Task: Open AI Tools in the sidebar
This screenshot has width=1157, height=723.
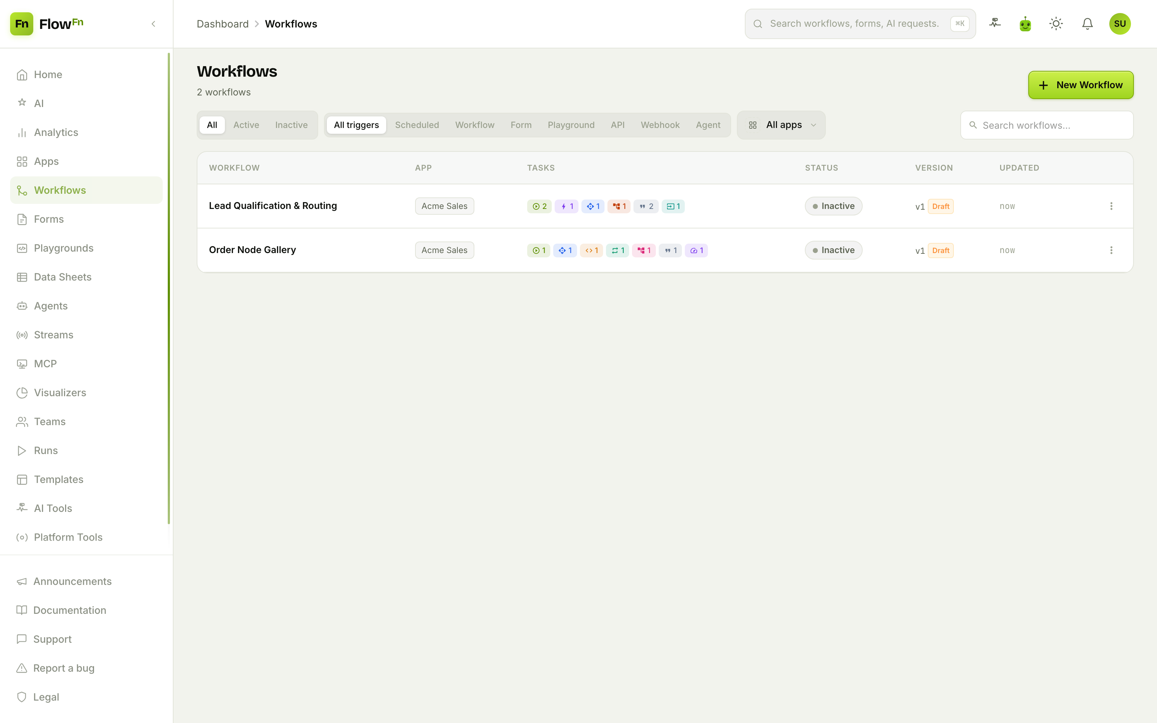Action: pos(86,508)
